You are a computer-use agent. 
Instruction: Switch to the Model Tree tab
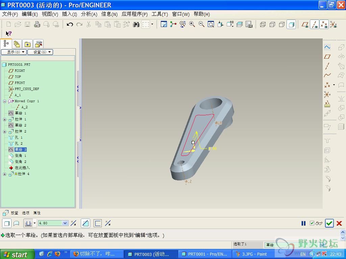click(6, 44)
